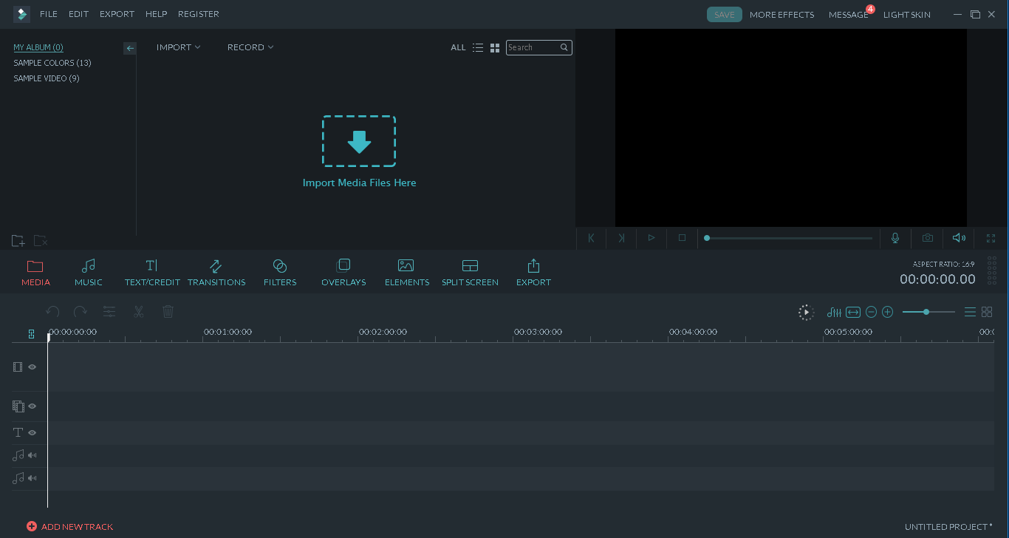Image resolution: width=1009 pixels, height=538 pixels.
Task: Open the EXPORT menu in the top bar
Action: 117,14
